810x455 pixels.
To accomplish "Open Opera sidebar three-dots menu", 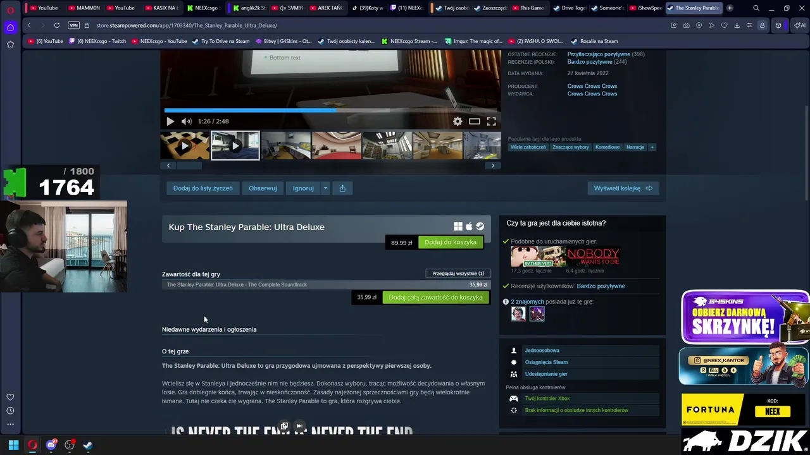I will click(10, 424).
